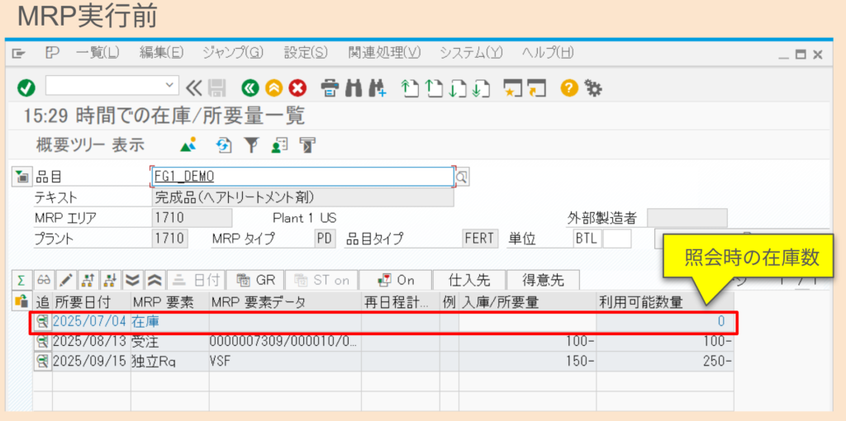The width and height of the screenshot is (846, 421).
Task: Click the green checkmark Enter icon
Action: 26,88
